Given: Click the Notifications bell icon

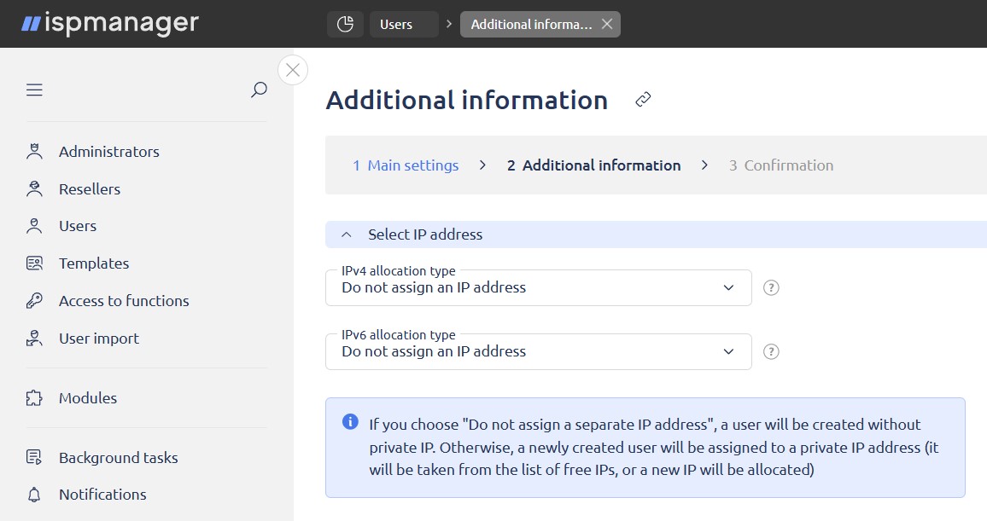Looking at the screenshot, I should pyautogui.click(x=35, y=495).
